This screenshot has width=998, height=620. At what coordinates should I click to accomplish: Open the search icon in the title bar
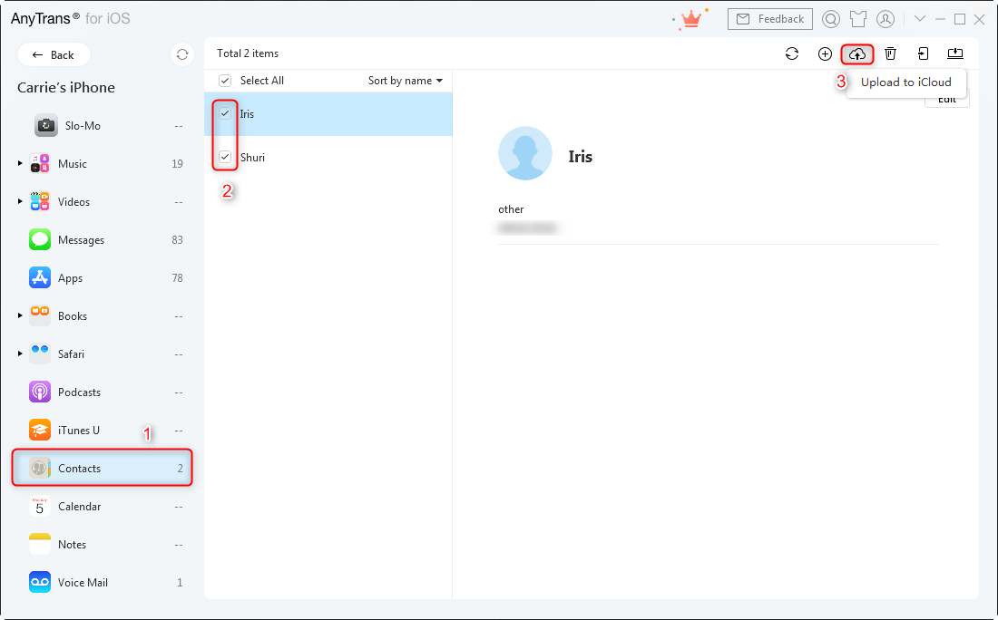tap(830, 19)
